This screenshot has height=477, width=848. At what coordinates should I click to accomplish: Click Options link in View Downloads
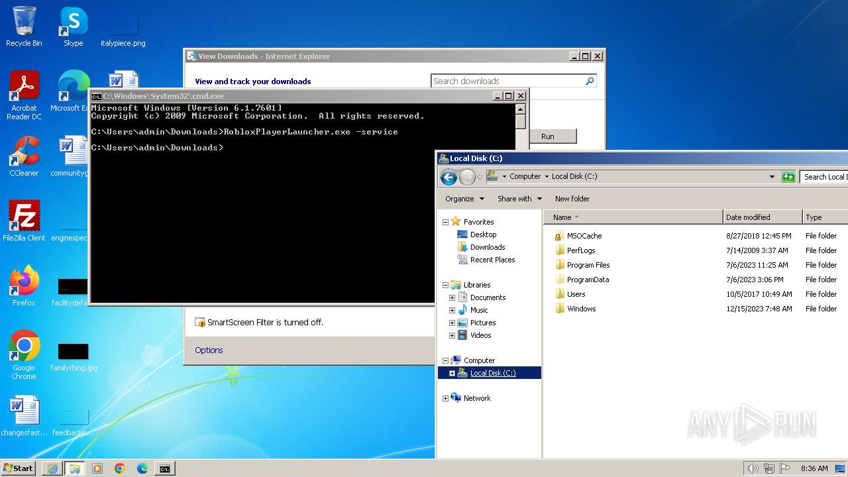(x=209, y=350)
